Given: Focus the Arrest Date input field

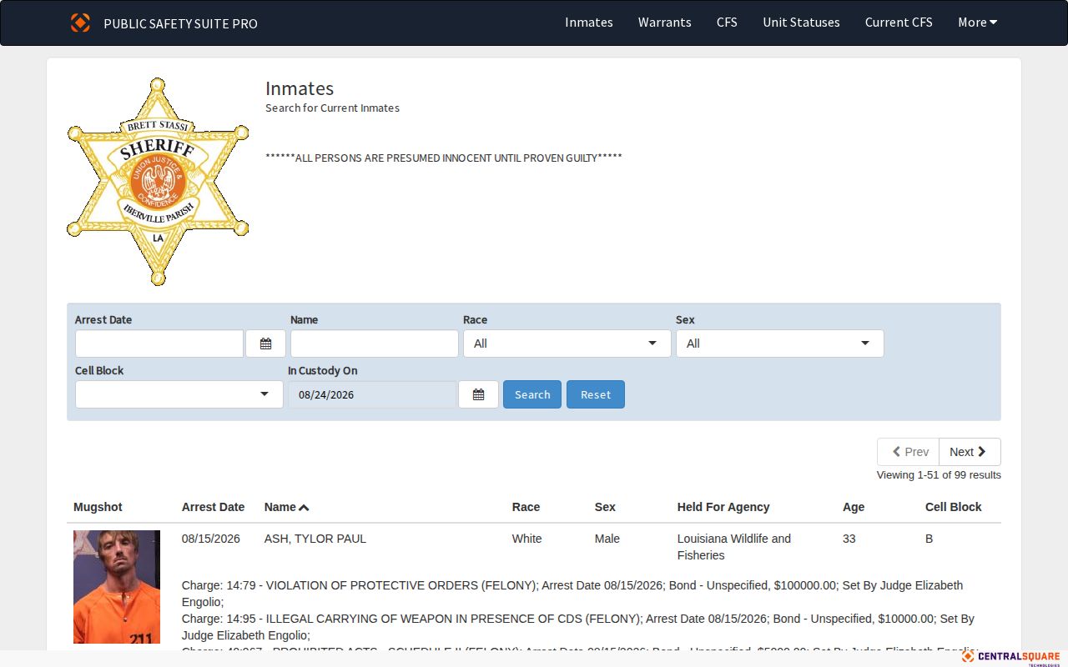Looking at the screenshot, I should [159, 344].
